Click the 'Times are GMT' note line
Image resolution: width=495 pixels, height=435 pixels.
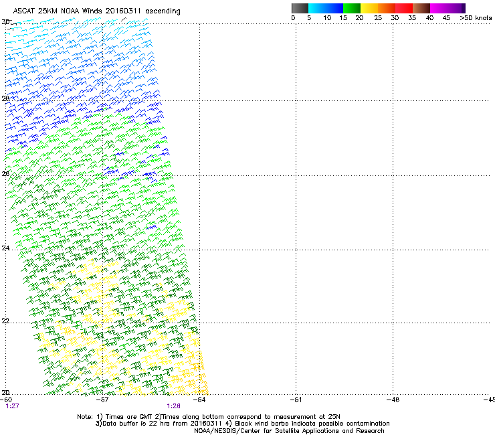[209, 417]
